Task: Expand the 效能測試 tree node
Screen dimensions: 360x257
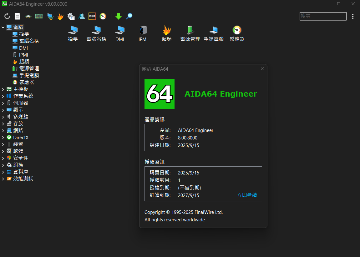Action: click(3, 179)
